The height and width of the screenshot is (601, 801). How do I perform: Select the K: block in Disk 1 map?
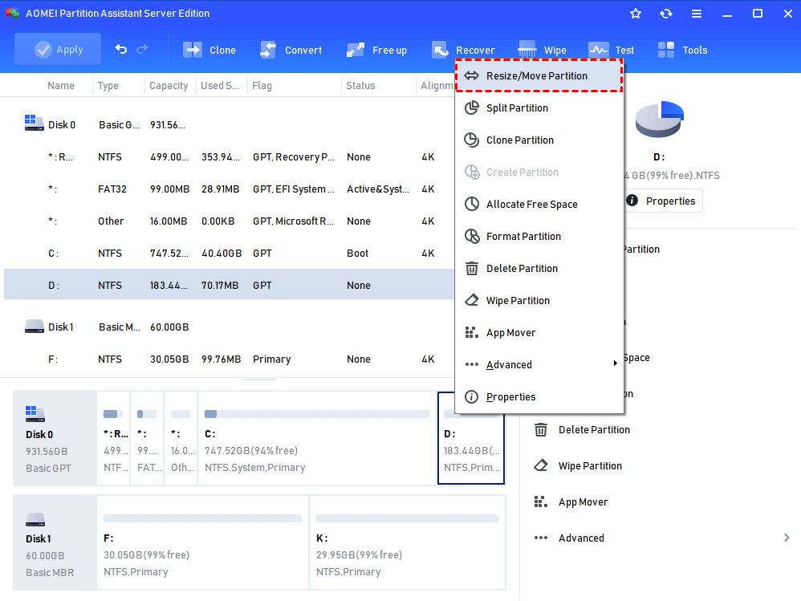pos(407,542)
